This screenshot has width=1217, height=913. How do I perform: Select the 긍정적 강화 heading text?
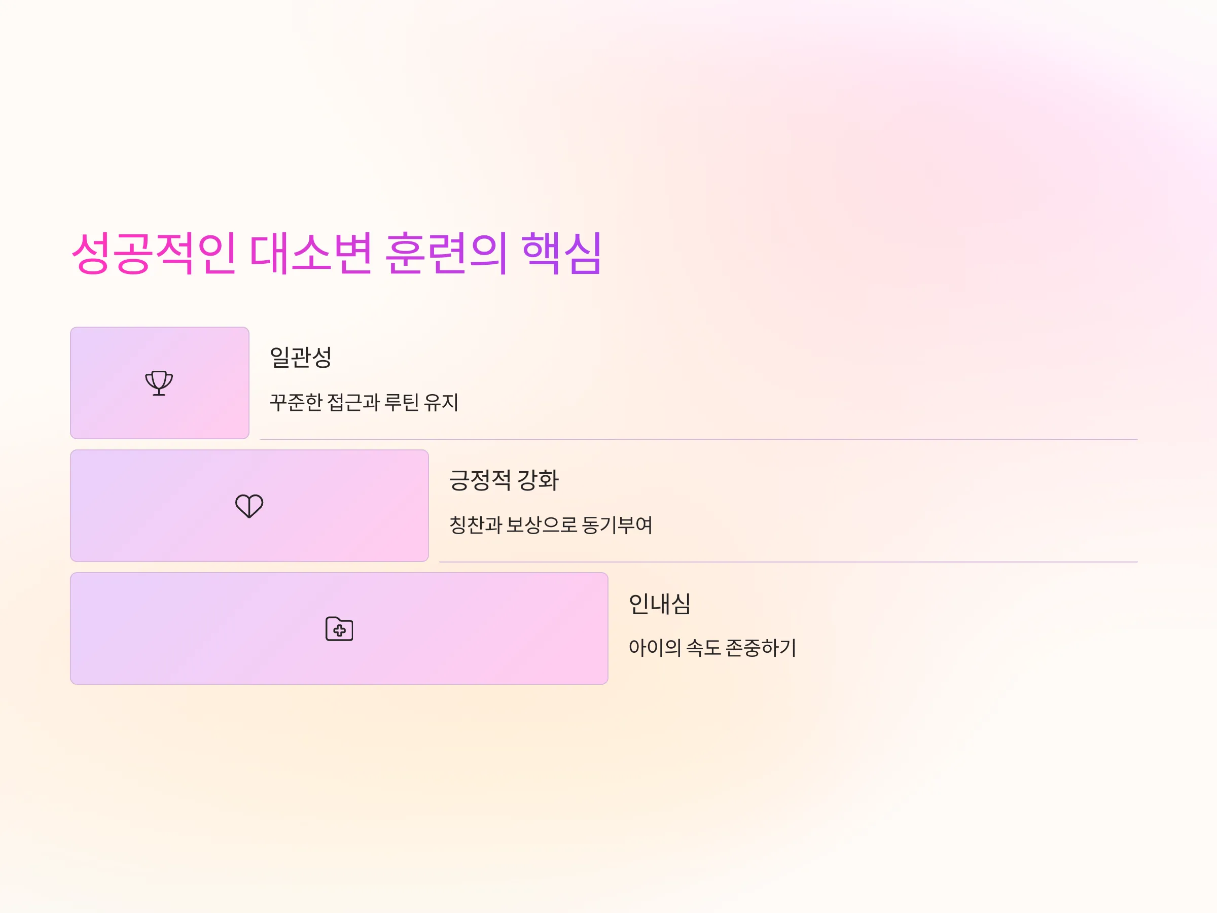(x=504, y=480)
